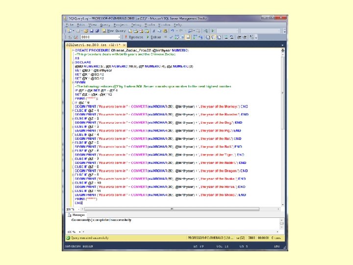Open the Edit menu
353x265 pixels.
(81, 25)
